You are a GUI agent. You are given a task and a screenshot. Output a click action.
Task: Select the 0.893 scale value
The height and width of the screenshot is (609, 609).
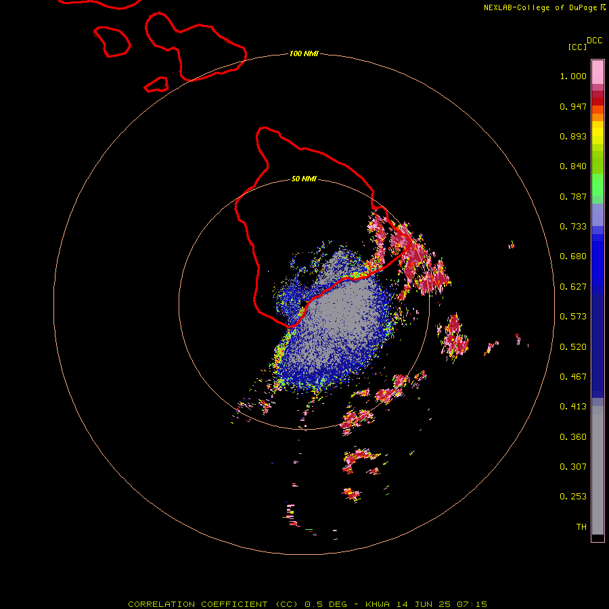click(x=573, y=136)
